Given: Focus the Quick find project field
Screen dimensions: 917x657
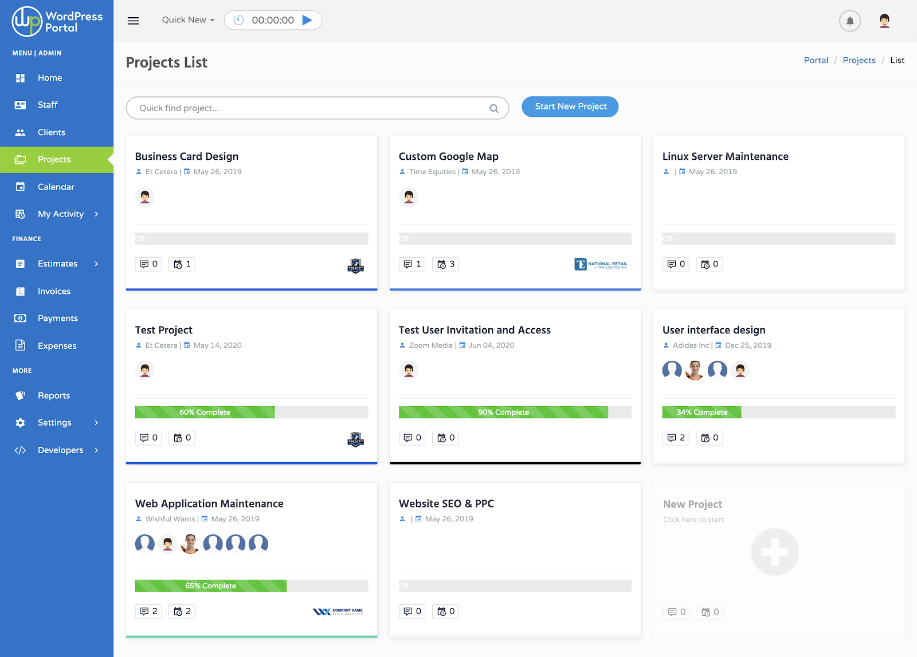Looking at the screenshot, I should [309, 108].
